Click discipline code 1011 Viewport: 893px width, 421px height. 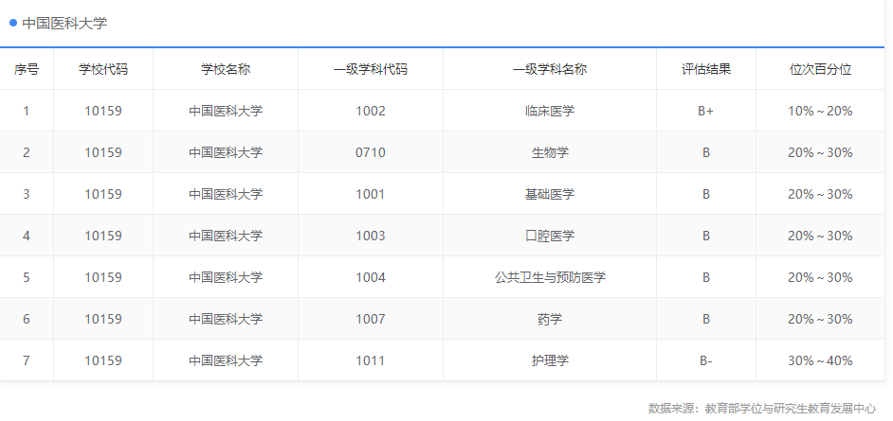pos(371,360)
